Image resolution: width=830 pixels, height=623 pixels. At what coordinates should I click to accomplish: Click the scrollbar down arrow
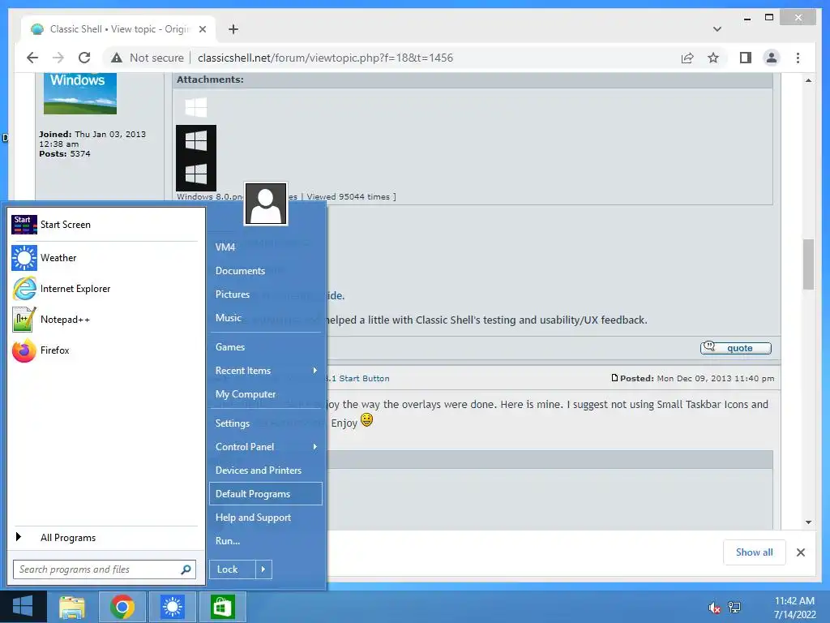click(x=808, y=522)
